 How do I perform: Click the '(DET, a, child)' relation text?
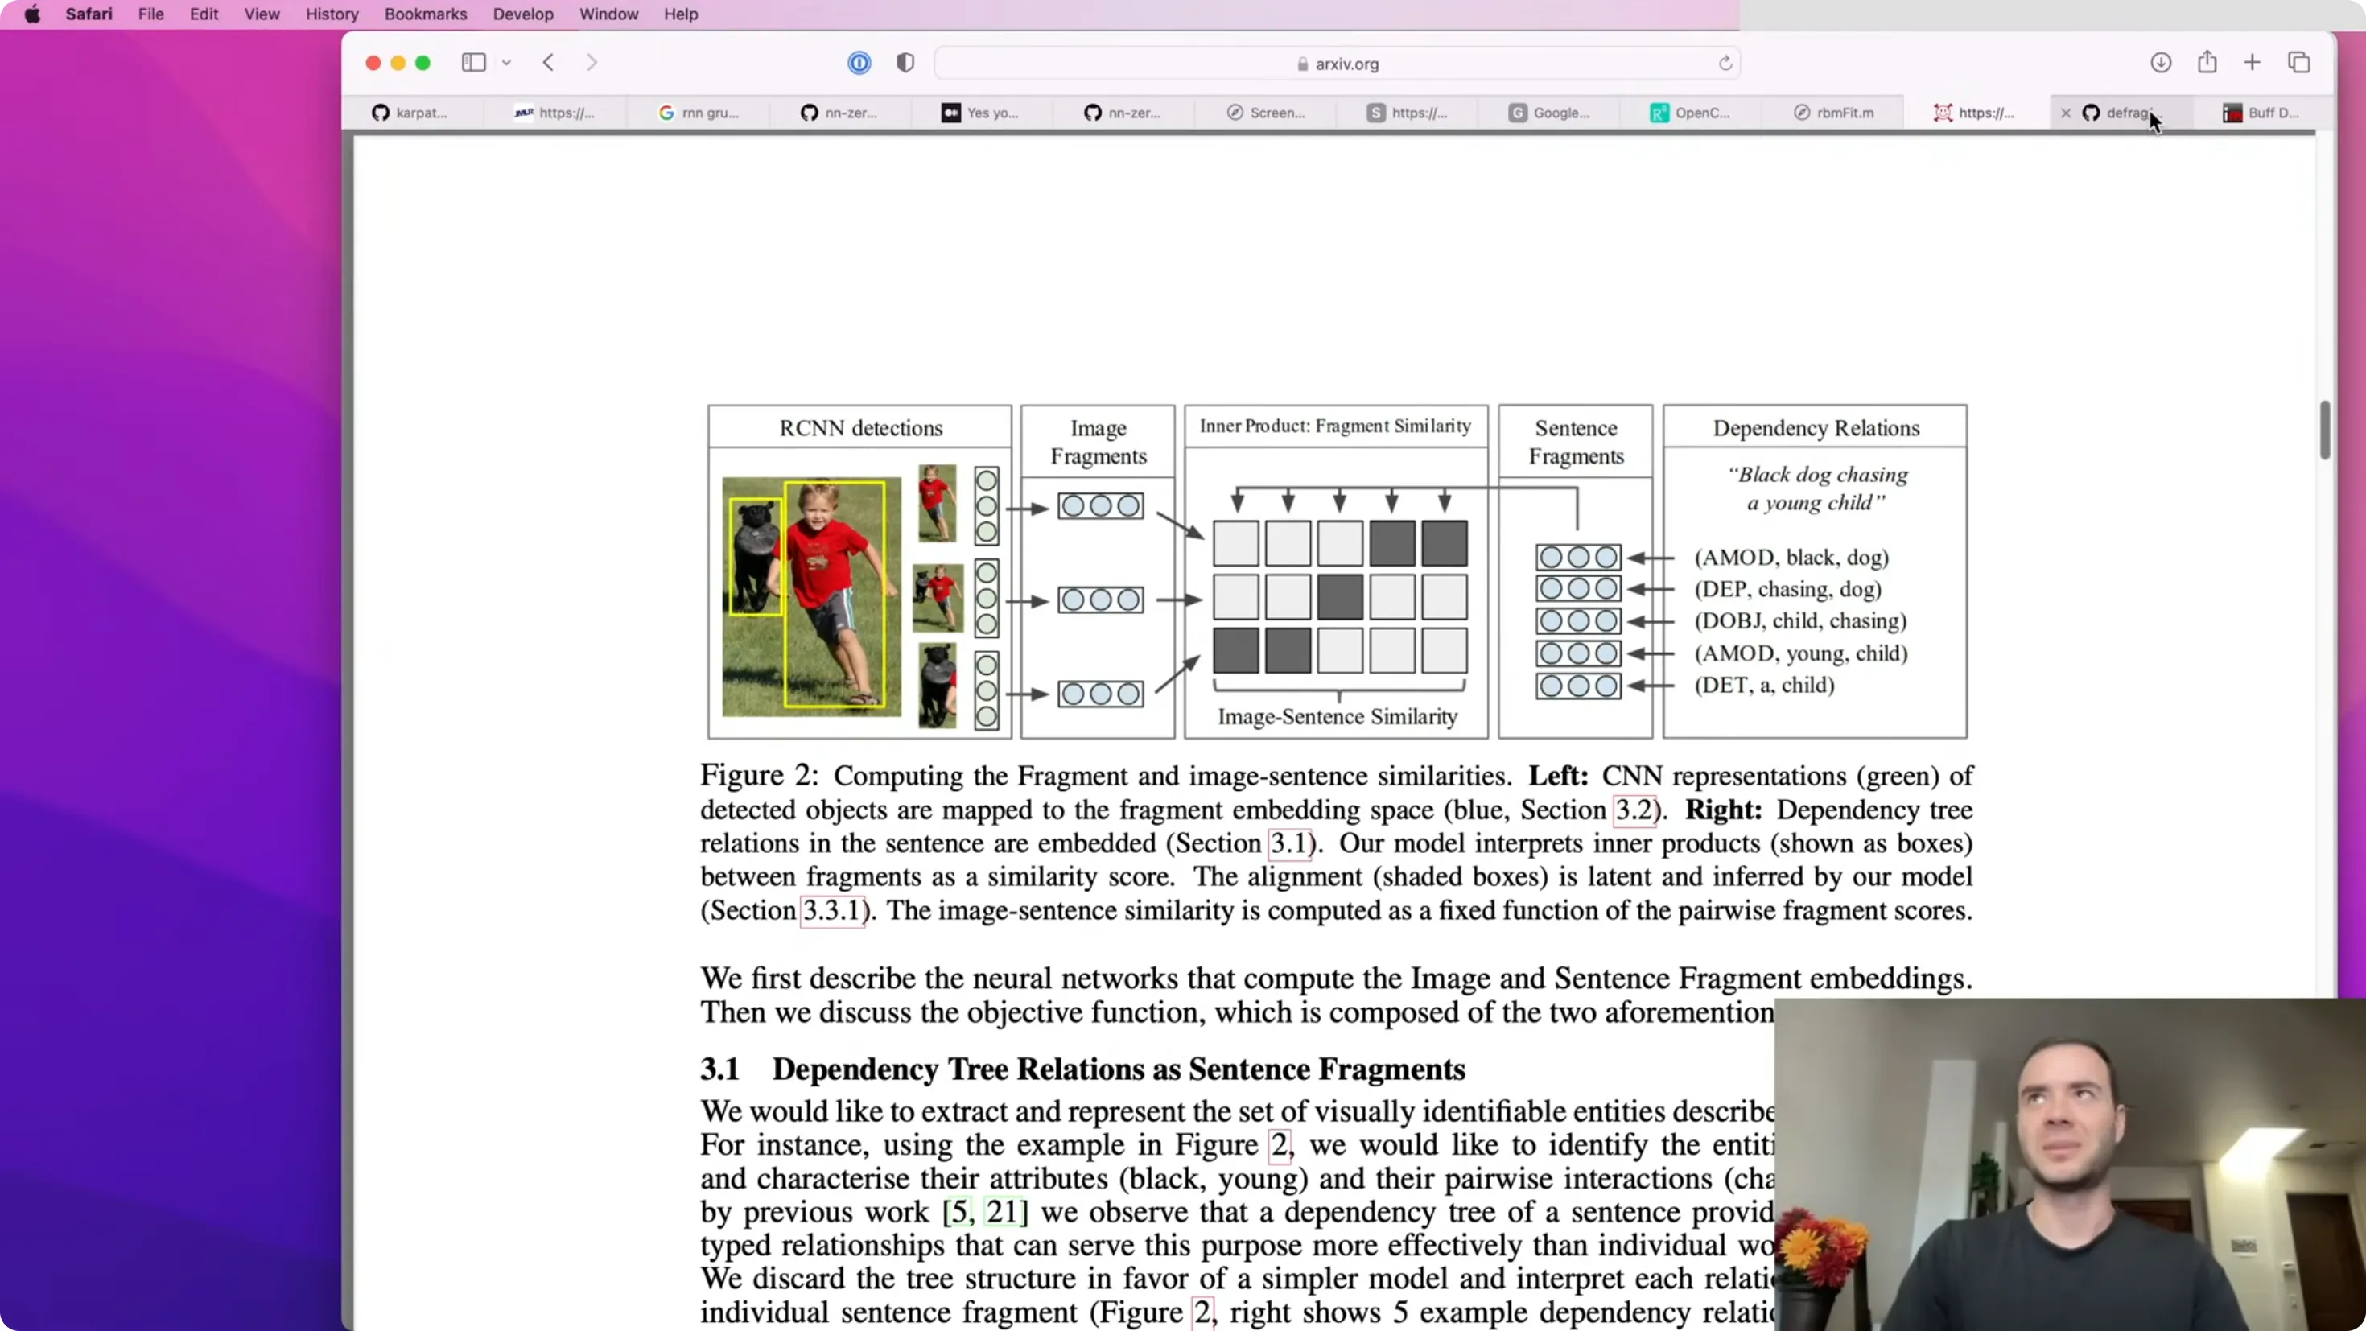point(1763,686)
